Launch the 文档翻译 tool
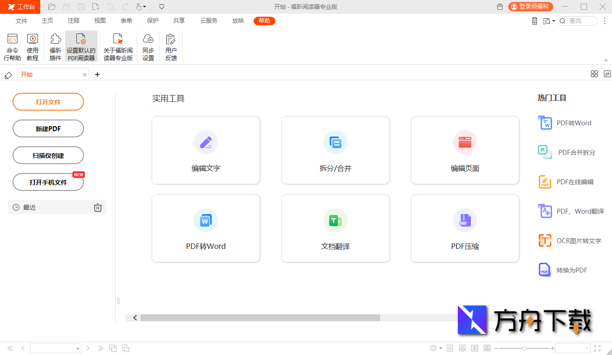Image resolution: width=612 pixels, height=355 pixels. tap(335, 228)
